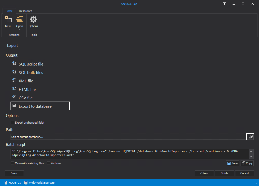This screenshot has width=259, height=186.
Task: Select XML file output label
Action: coord(26,81)
